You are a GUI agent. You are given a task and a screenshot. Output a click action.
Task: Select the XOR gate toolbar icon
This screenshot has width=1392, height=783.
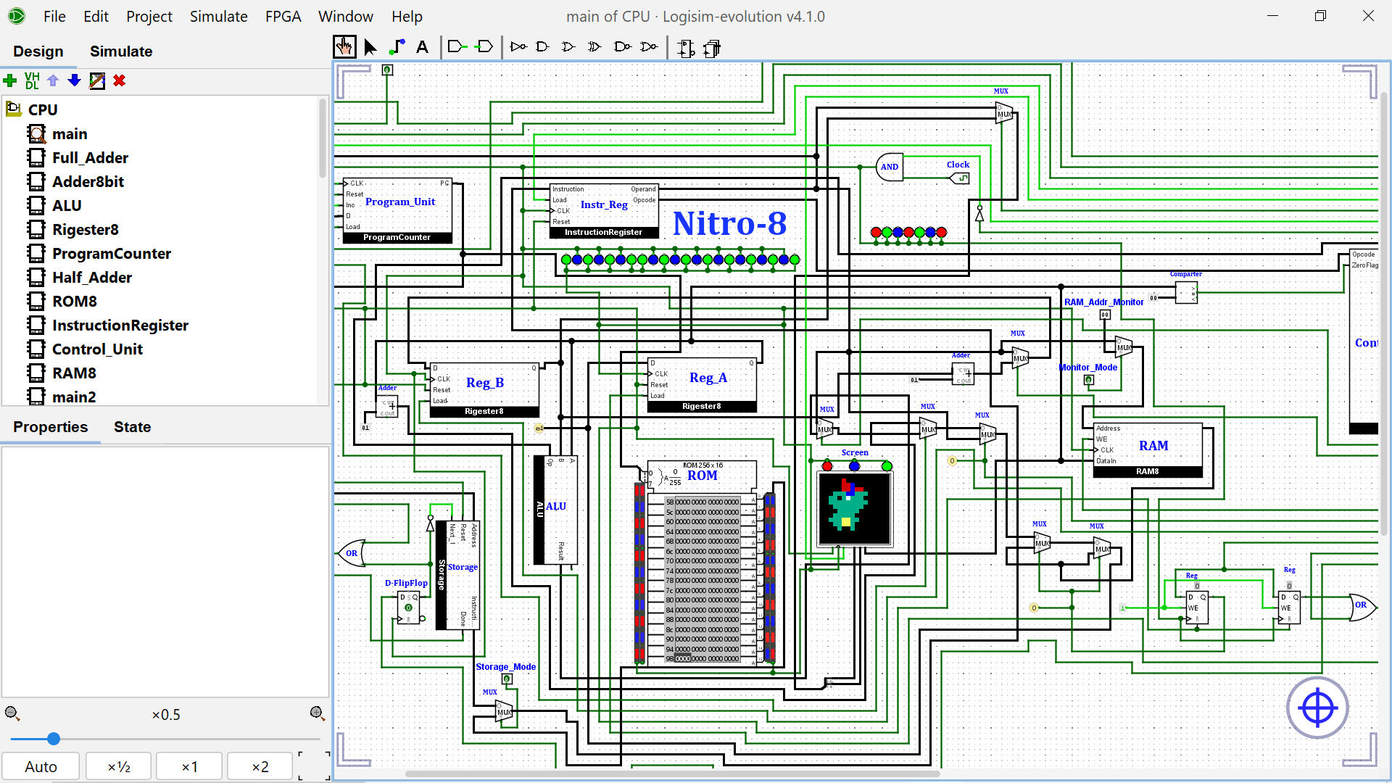click(594, 48)
